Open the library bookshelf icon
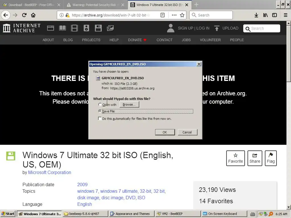 pos(265,15)
